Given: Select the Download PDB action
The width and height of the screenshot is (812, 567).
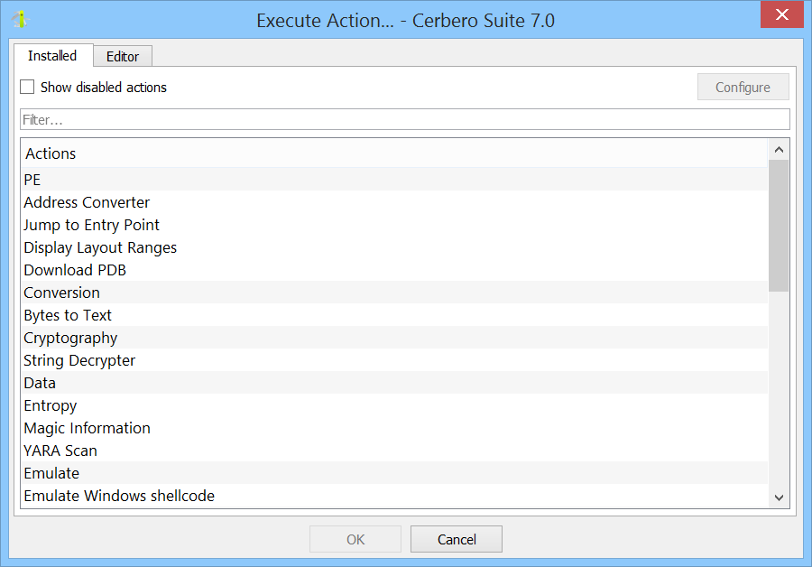Looking at the screenshot, I should tap(394, 270).
